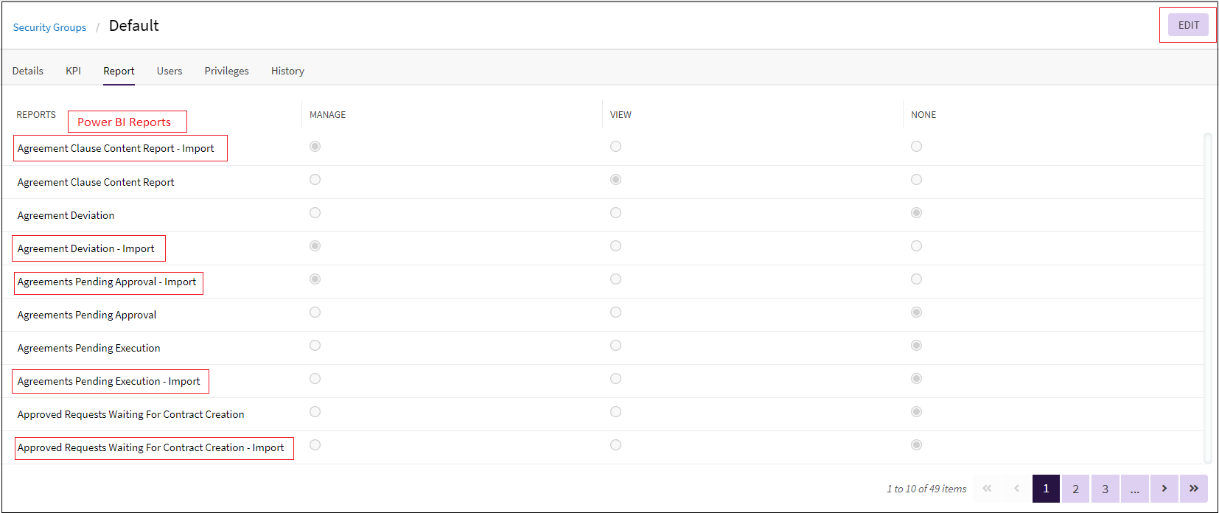
Task: Set Agreement Deviation to Manage
Action: [x=315, y=213]
